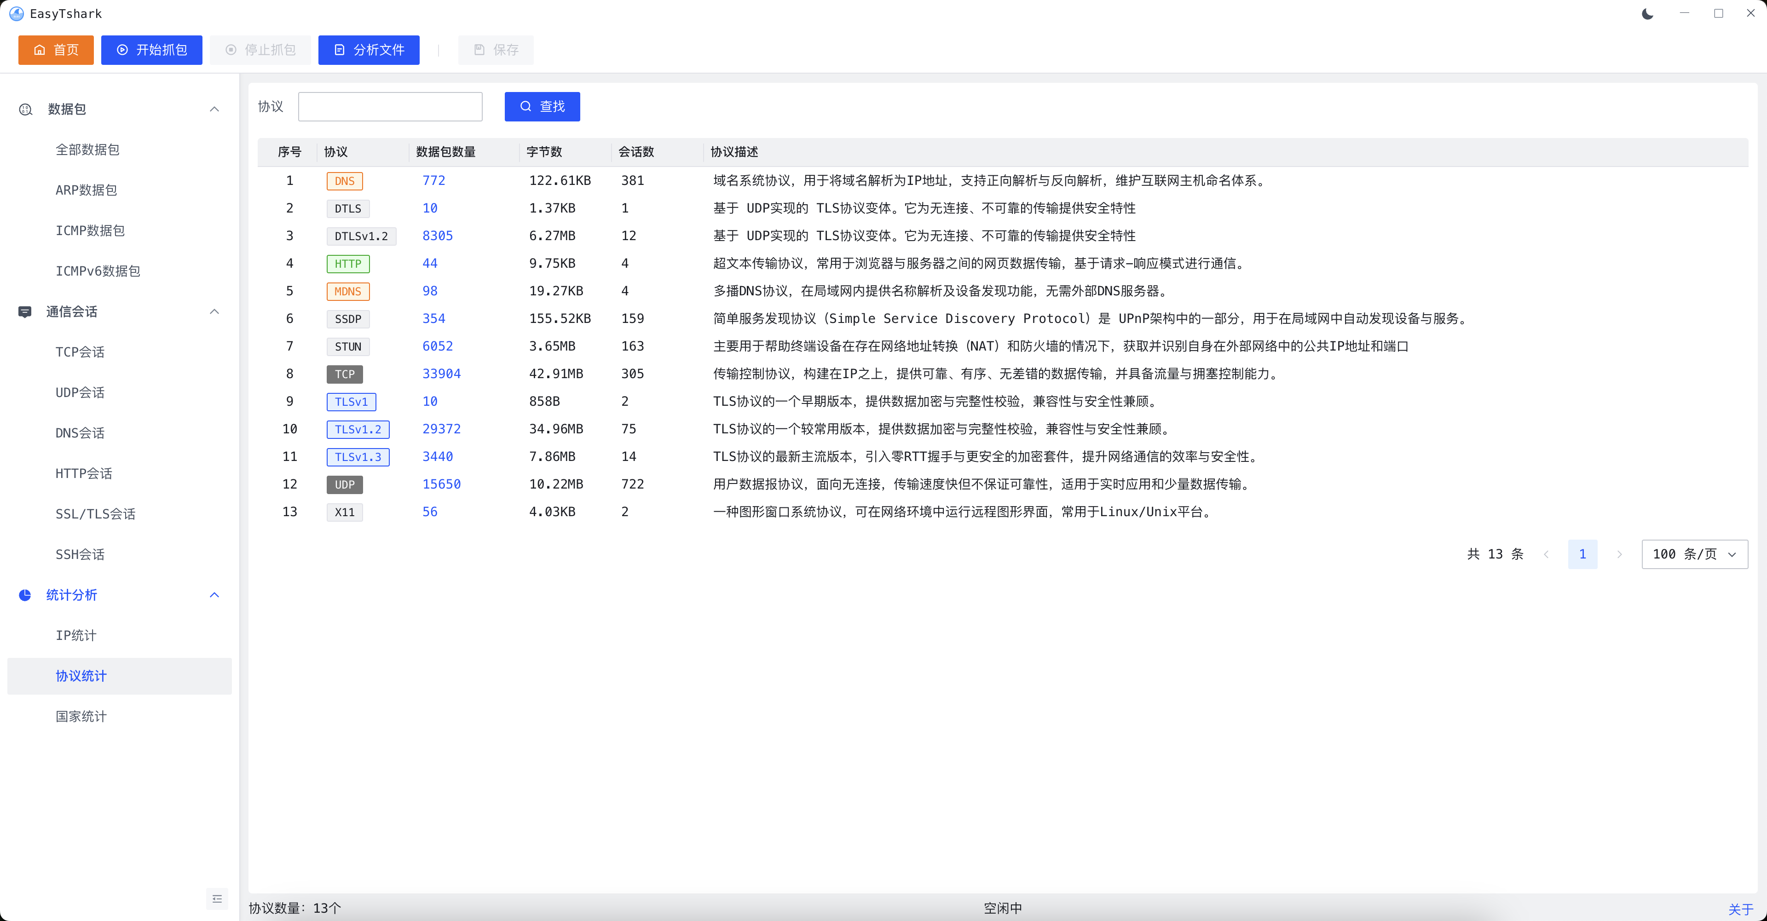1767x921 pixels.
Task: Click the 统计分析 pie chart icon
Action: click(25, 595)
